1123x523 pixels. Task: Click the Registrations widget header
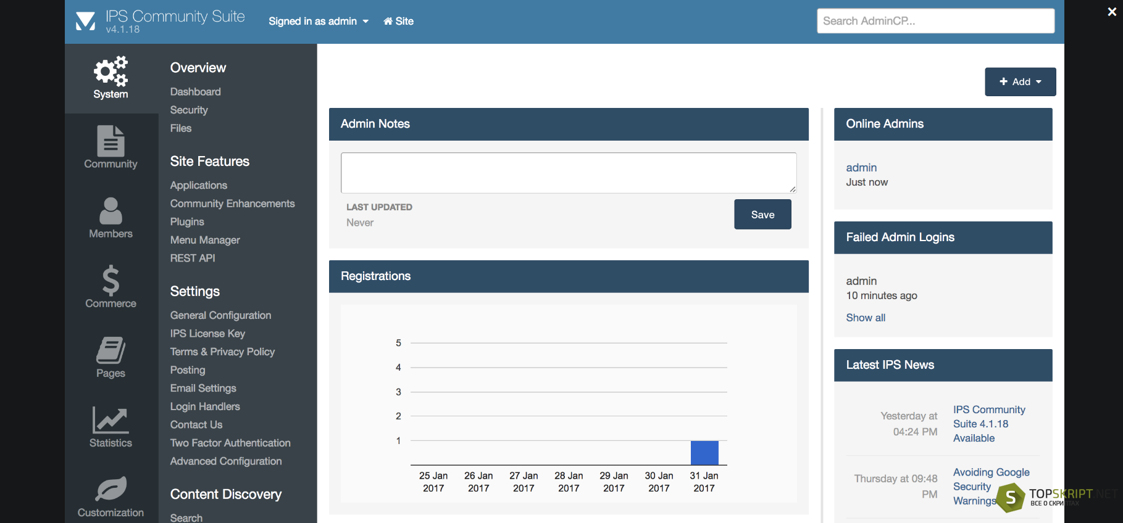[569, 276]
